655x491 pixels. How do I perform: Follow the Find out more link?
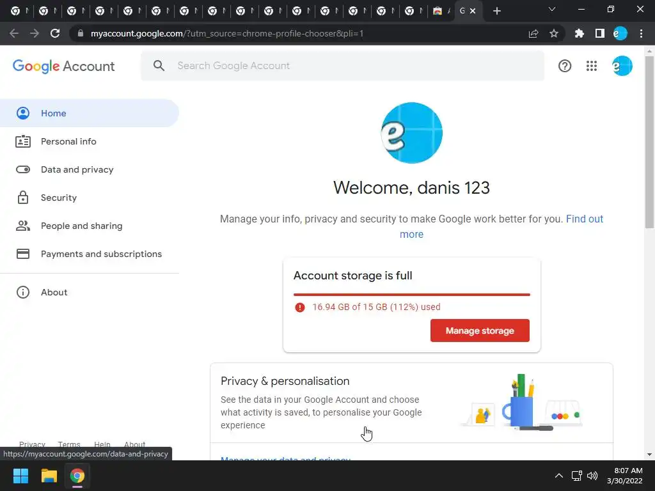(x=585, y=219)
